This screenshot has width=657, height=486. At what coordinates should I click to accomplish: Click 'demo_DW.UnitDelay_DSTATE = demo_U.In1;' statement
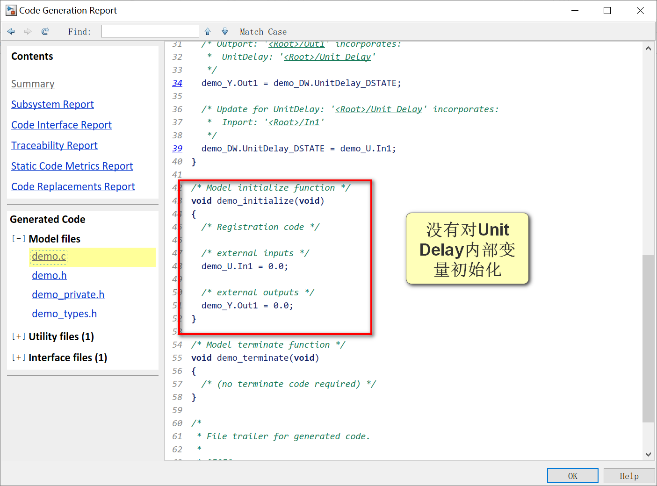(x=299, y=149)
